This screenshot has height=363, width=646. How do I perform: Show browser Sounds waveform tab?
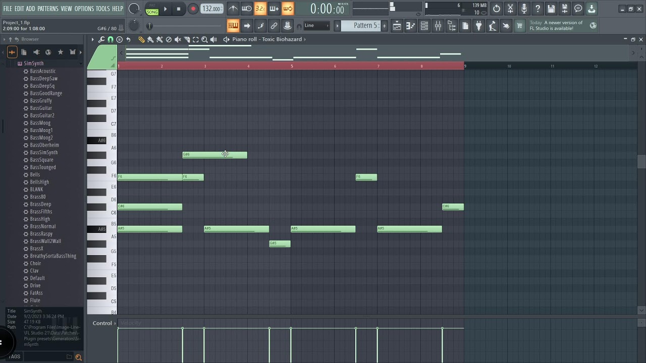pos(12,52)
